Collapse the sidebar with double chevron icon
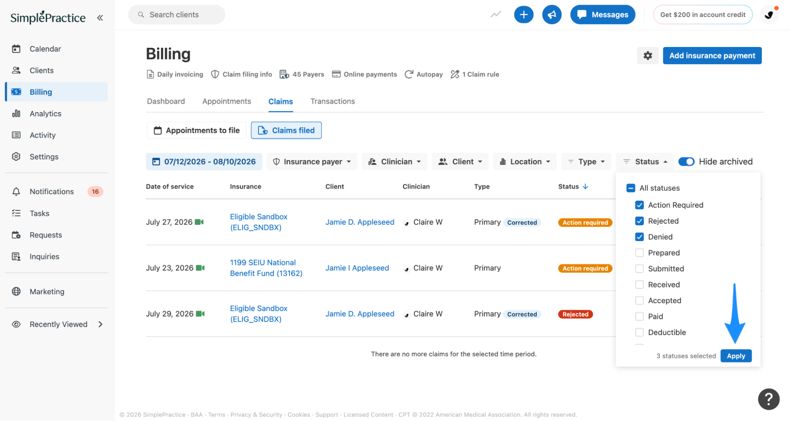Image resolution: width=790 pixels, height=421 pixels. pos(100,18)
